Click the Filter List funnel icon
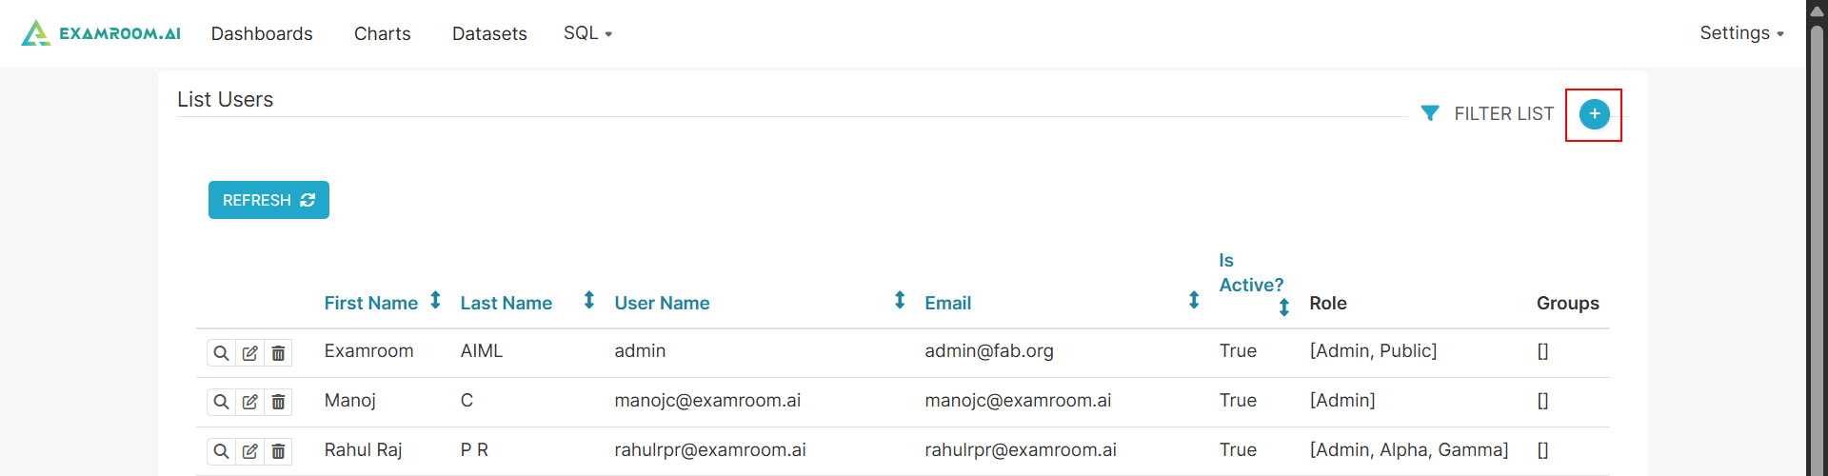1828x476 pixels. click(x=1430, y=113)
